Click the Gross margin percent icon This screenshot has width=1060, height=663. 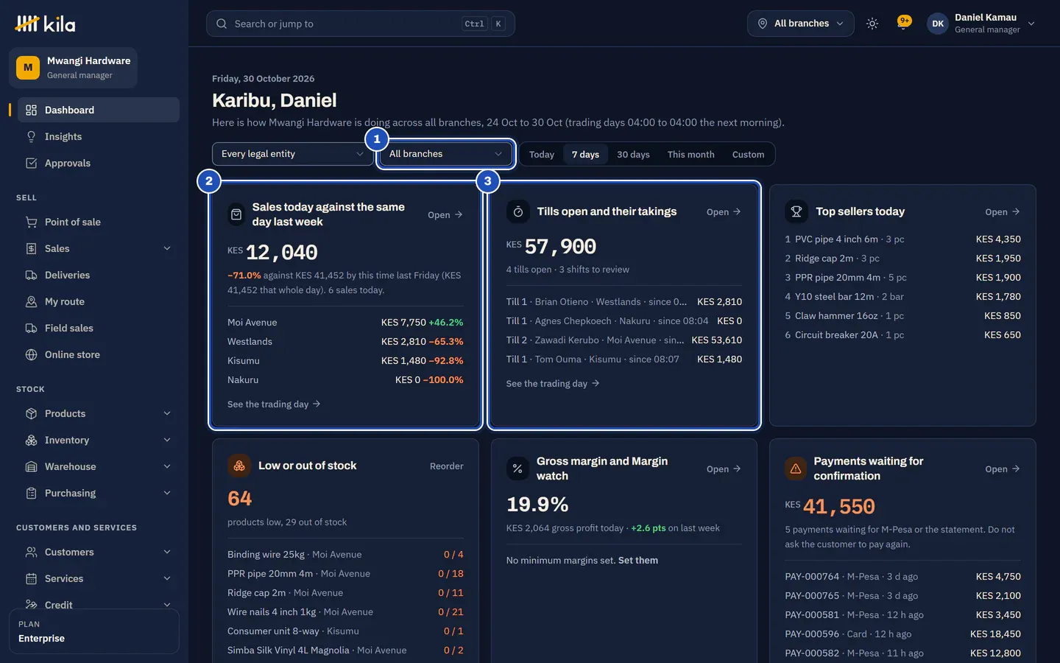point(517,469)
